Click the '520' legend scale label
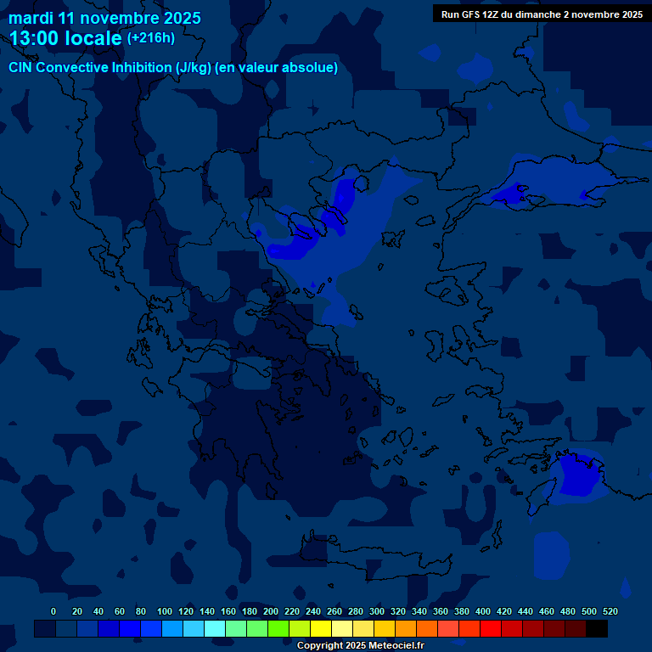 click(610, 611)
